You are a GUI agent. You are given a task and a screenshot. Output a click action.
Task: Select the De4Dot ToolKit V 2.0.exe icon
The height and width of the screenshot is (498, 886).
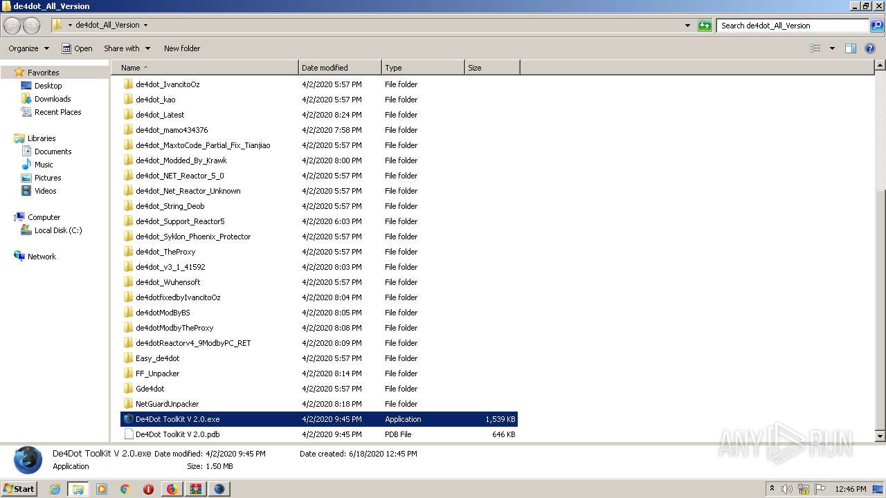(128, 419)
